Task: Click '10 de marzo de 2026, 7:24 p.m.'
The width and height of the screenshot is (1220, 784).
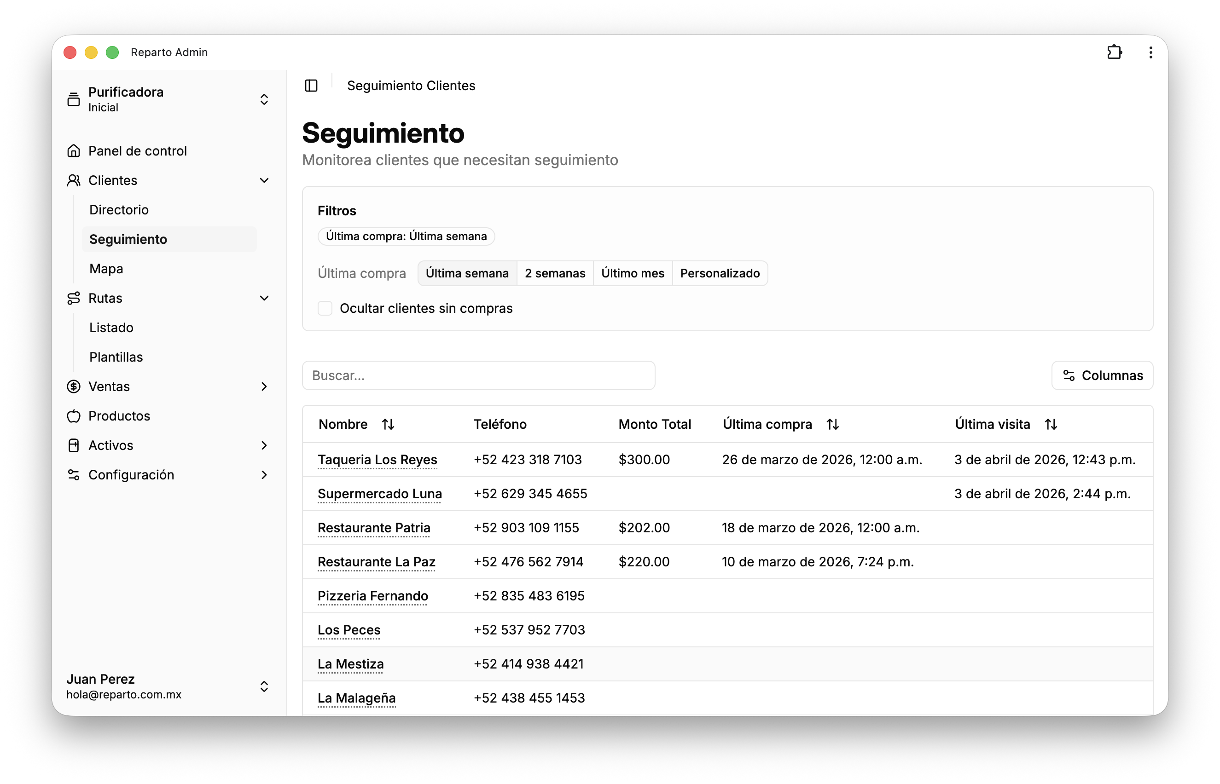Action: [818, 562]
